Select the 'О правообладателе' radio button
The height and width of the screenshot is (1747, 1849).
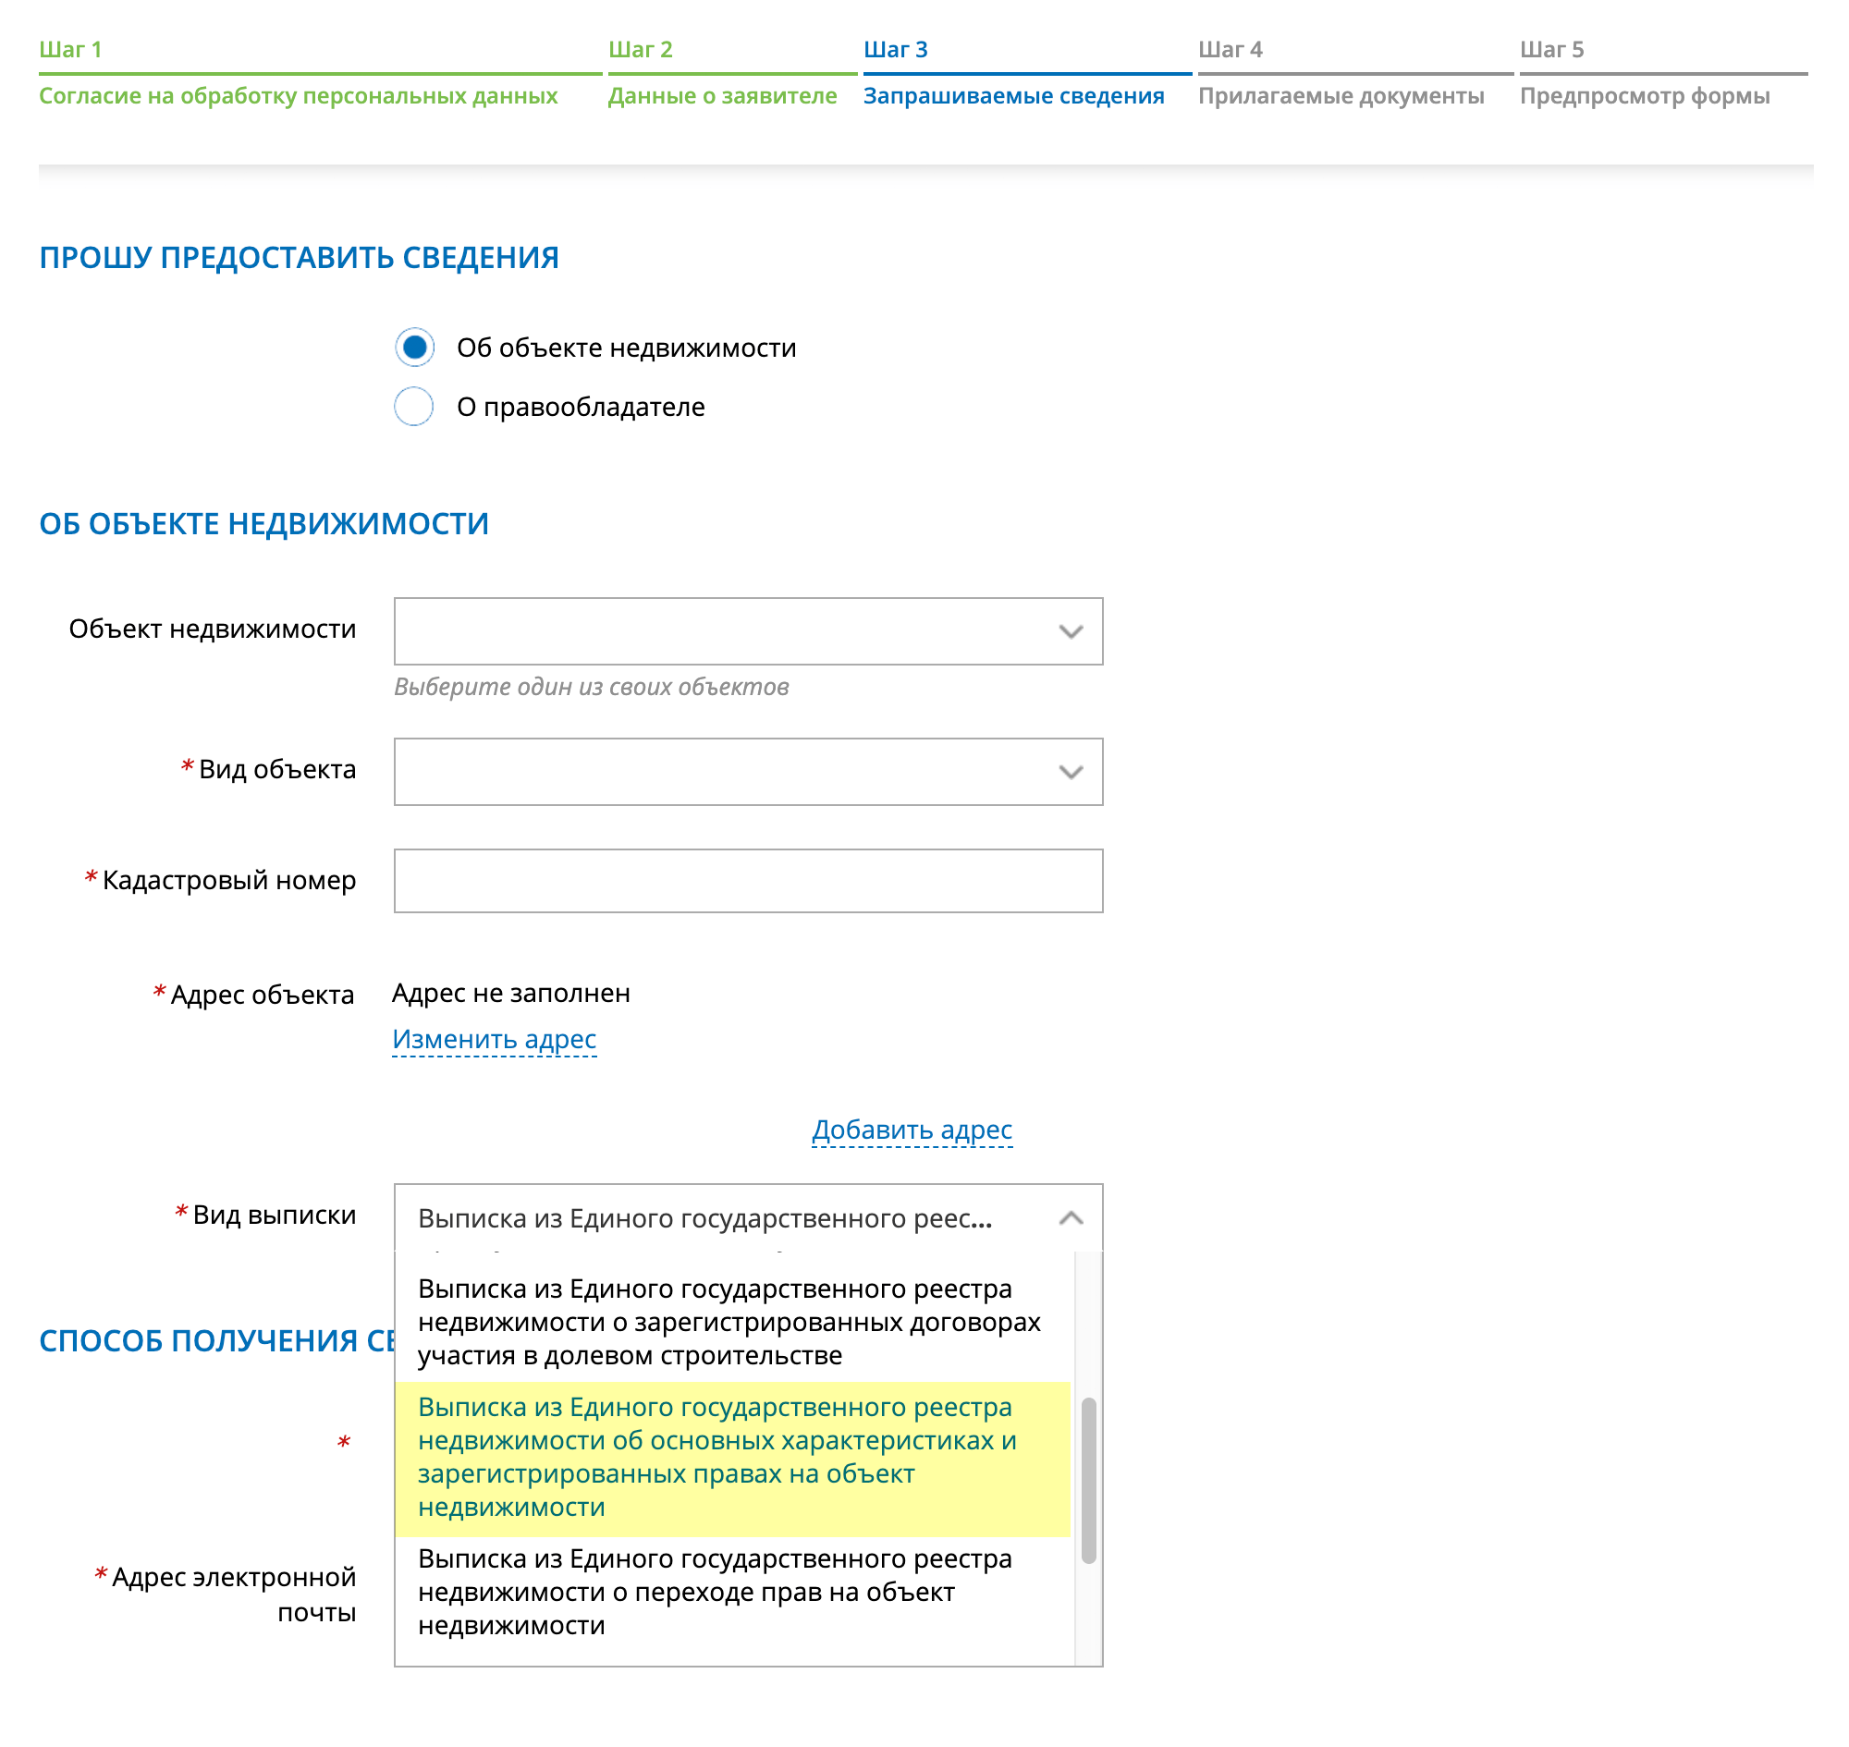pos(413,407)
